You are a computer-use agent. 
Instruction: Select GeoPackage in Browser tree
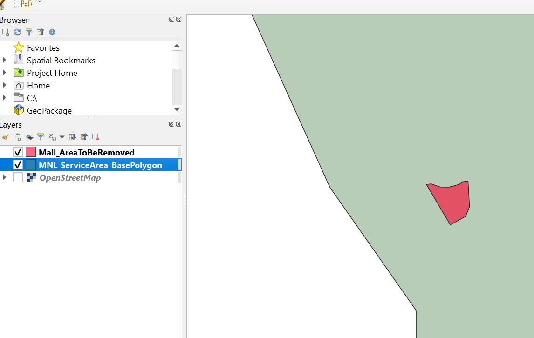click(49, 111)
